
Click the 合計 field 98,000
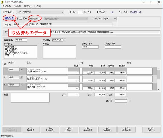(121, 95)
